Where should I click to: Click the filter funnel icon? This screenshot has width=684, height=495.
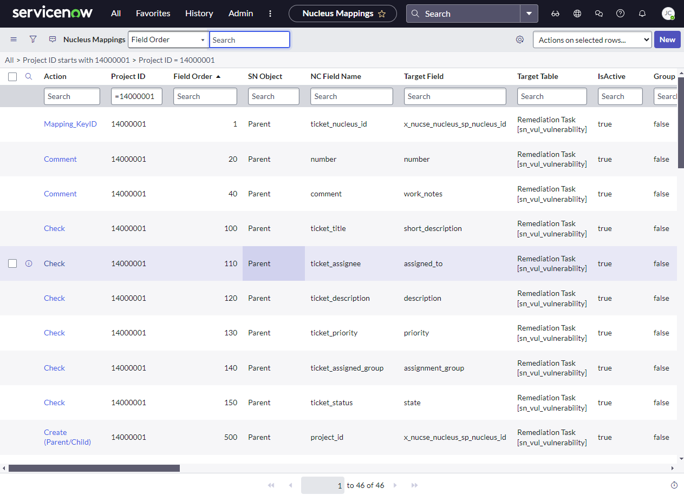(x=33, y=39)
